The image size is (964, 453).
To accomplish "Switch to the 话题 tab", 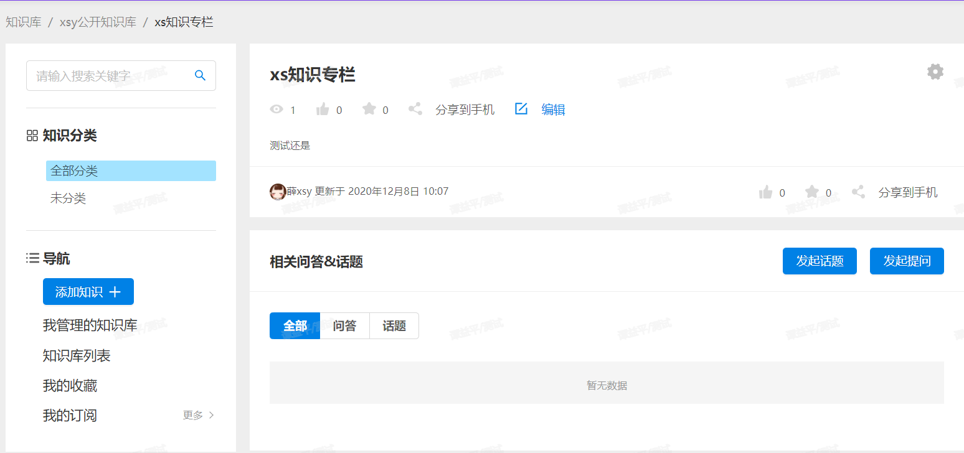I will click(x=394, y=325).
